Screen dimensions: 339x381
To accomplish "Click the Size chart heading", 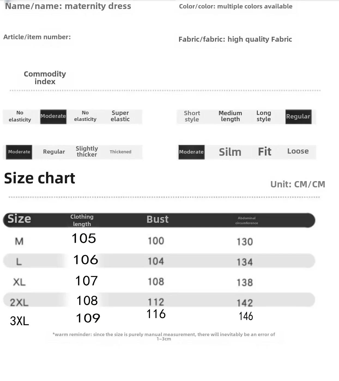I will [x=40, y=178].
